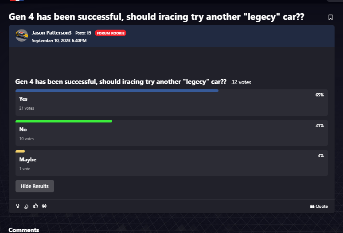React with the lightbulb insightful icon
The height and width of the screenshot is (233, 343).
(18, 206)
